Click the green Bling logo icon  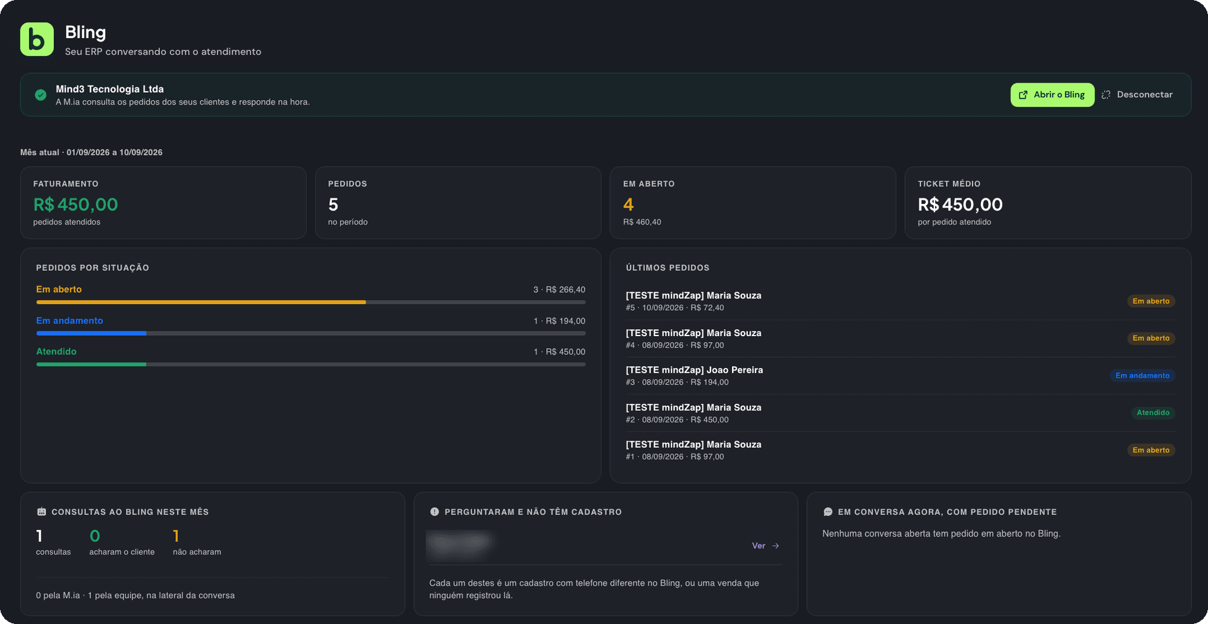[37, 39]
